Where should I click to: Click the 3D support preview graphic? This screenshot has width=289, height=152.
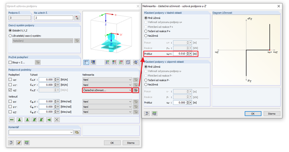111,35
